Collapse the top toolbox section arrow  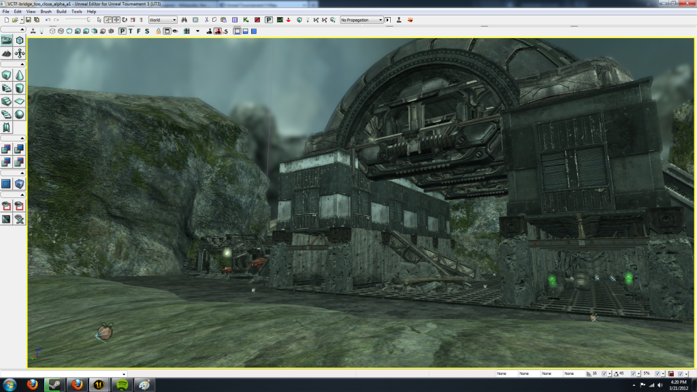pos(22,29)
